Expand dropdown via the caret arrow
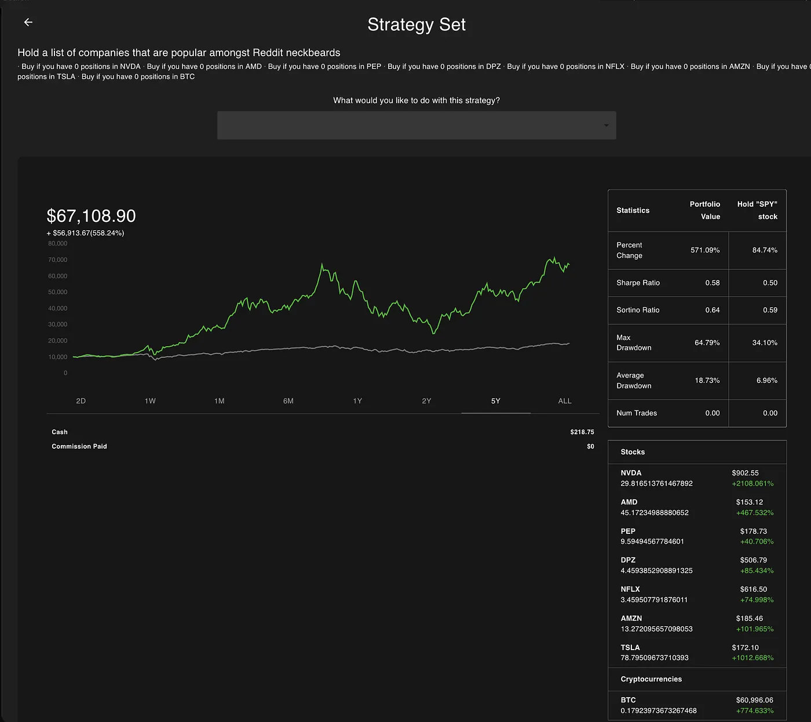 (606, 126)
